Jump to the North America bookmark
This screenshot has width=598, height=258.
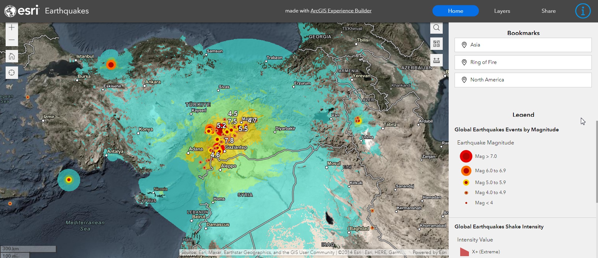coord(523,80)
